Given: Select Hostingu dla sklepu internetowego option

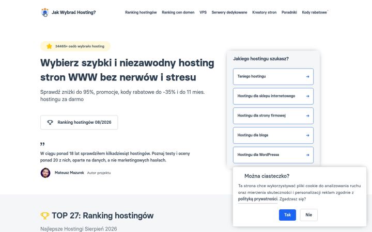Looking at the screenshot, I should coord(273,96).
